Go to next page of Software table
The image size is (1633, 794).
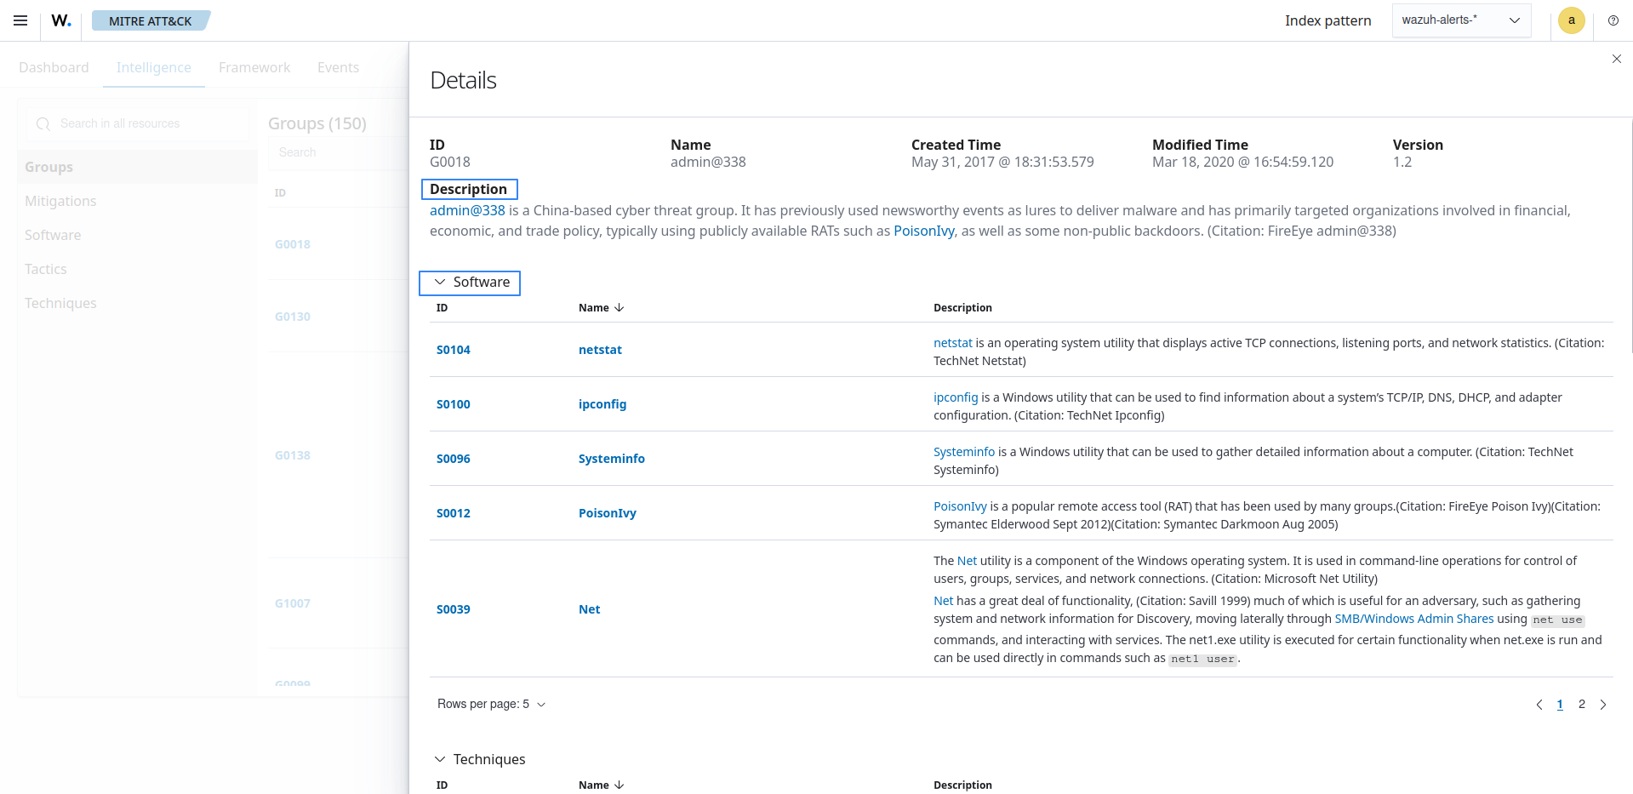click(1603, 705)
